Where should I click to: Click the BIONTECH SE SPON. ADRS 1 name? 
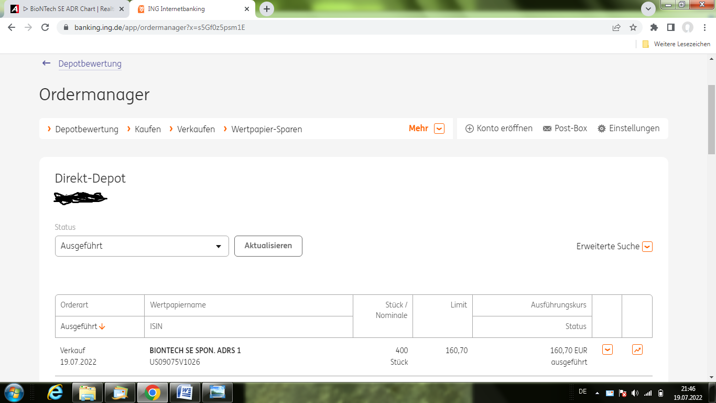click(196, 351)
